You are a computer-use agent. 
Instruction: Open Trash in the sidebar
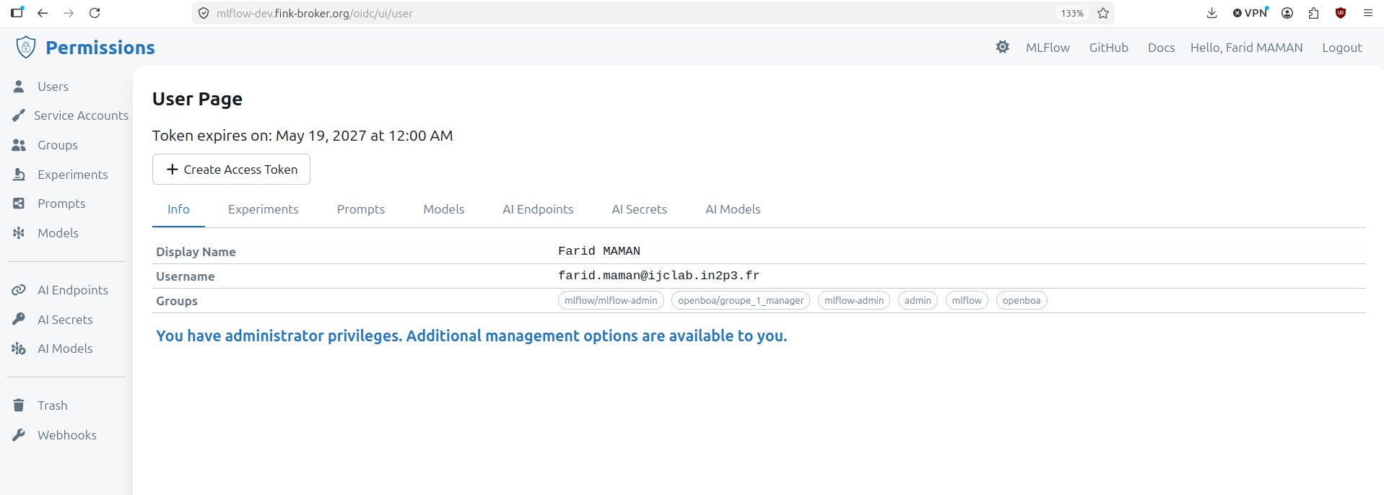click(53, 406)
